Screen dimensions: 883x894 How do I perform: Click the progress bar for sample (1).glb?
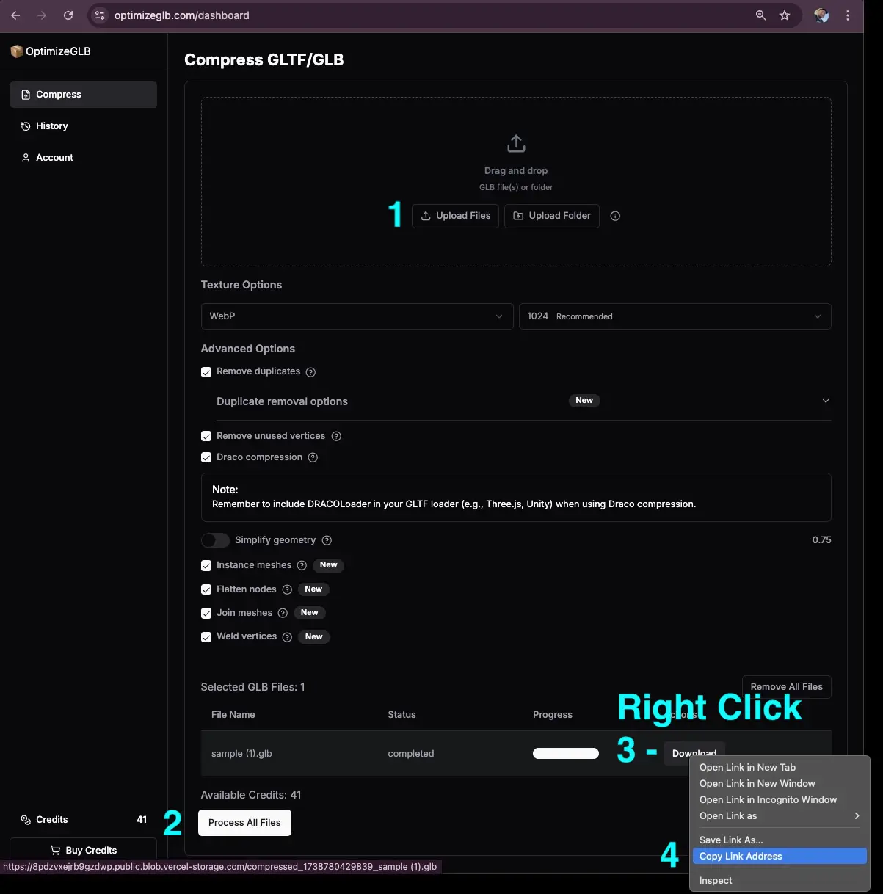[x=565, y=753]
